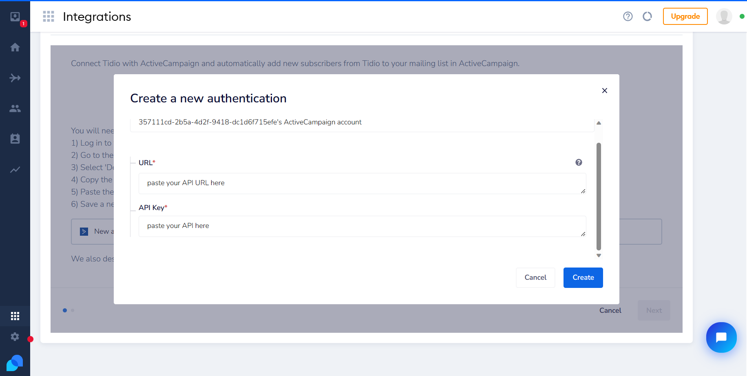
Task: Cancel the new authentication dialog
Action: pyautogui.click(x=535, y=278)
